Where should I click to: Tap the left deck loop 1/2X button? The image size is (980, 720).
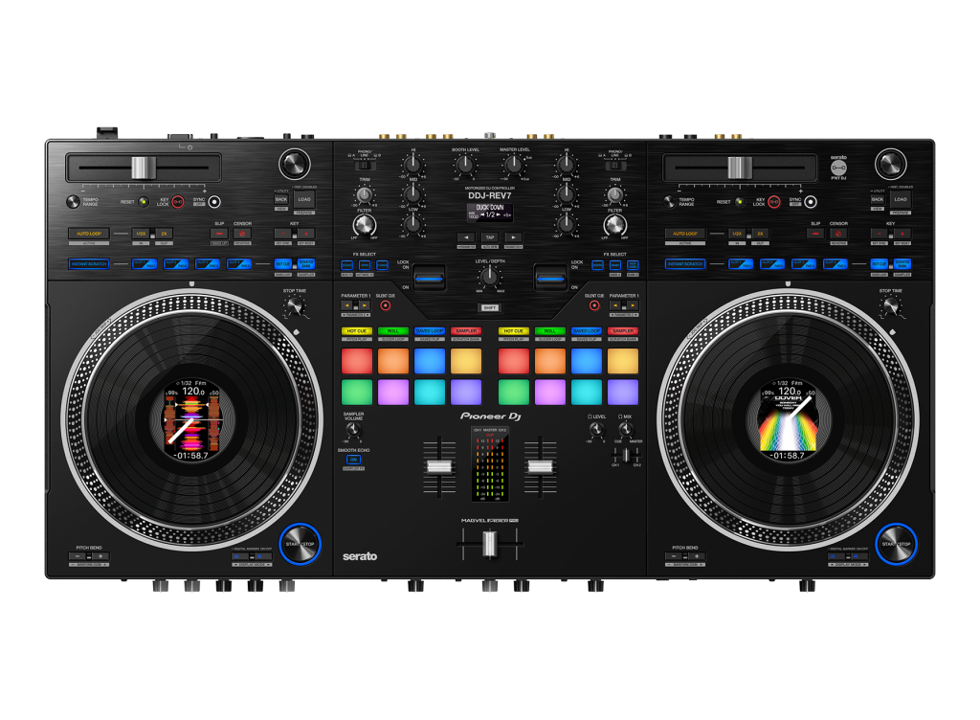click(x=141, y=233)
